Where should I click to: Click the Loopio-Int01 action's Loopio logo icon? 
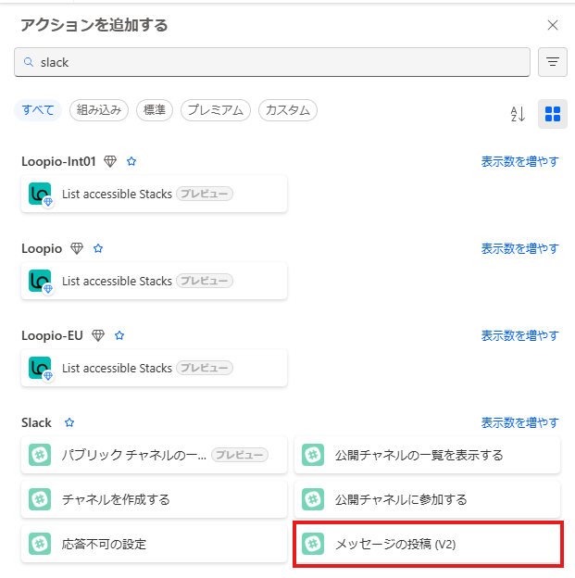point(40,194)
